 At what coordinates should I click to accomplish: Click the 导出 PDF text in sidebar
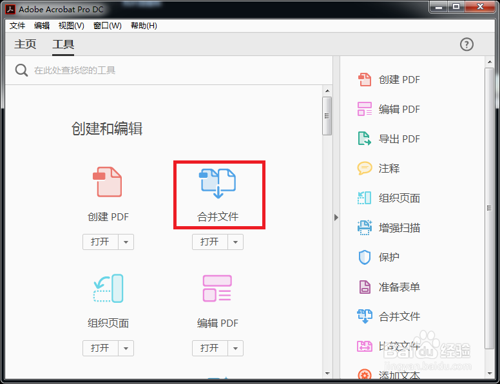click(399, 139)
